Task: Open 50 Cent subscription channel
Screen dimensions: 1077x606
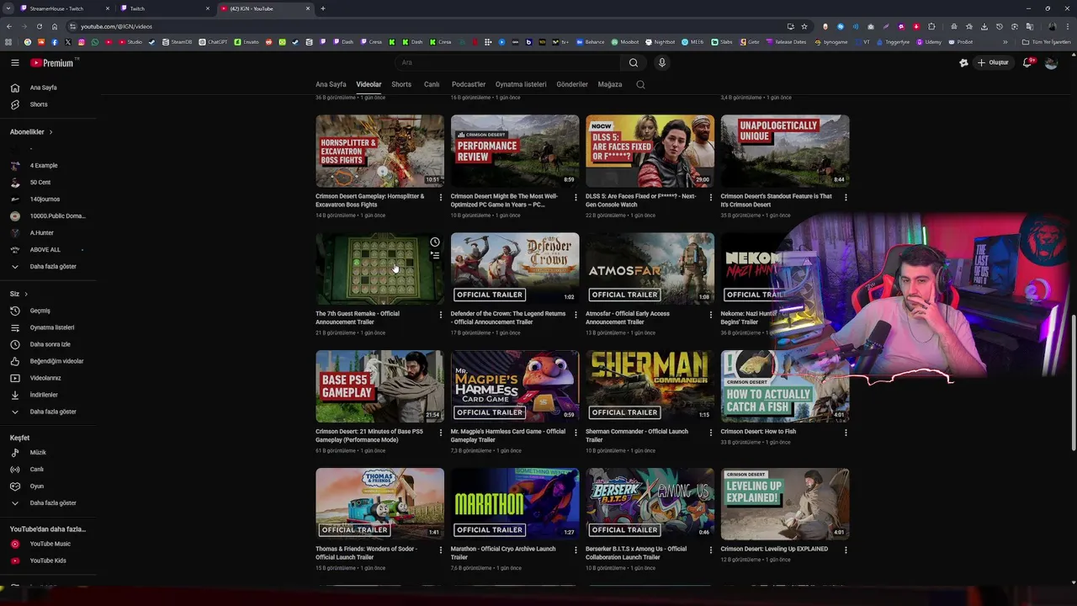Action: pos(40,183)
